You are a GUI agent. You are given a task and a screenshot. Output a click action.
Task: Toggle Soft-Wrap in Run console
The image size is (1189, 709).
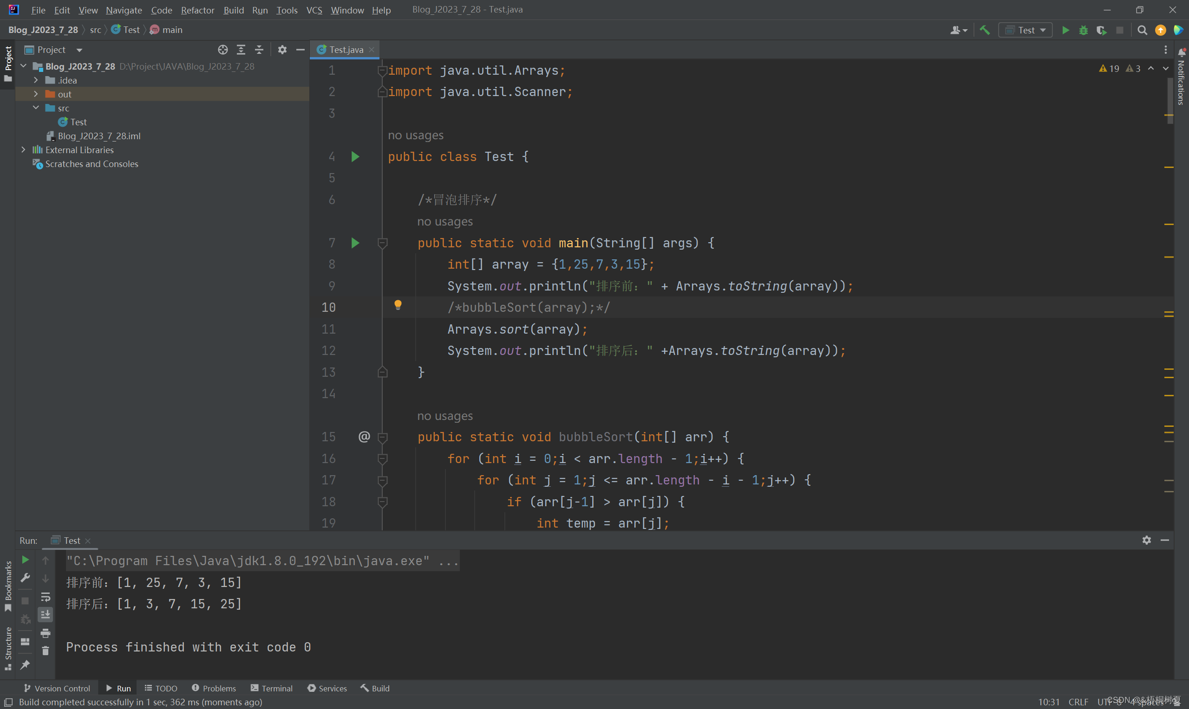coord(46,597)
